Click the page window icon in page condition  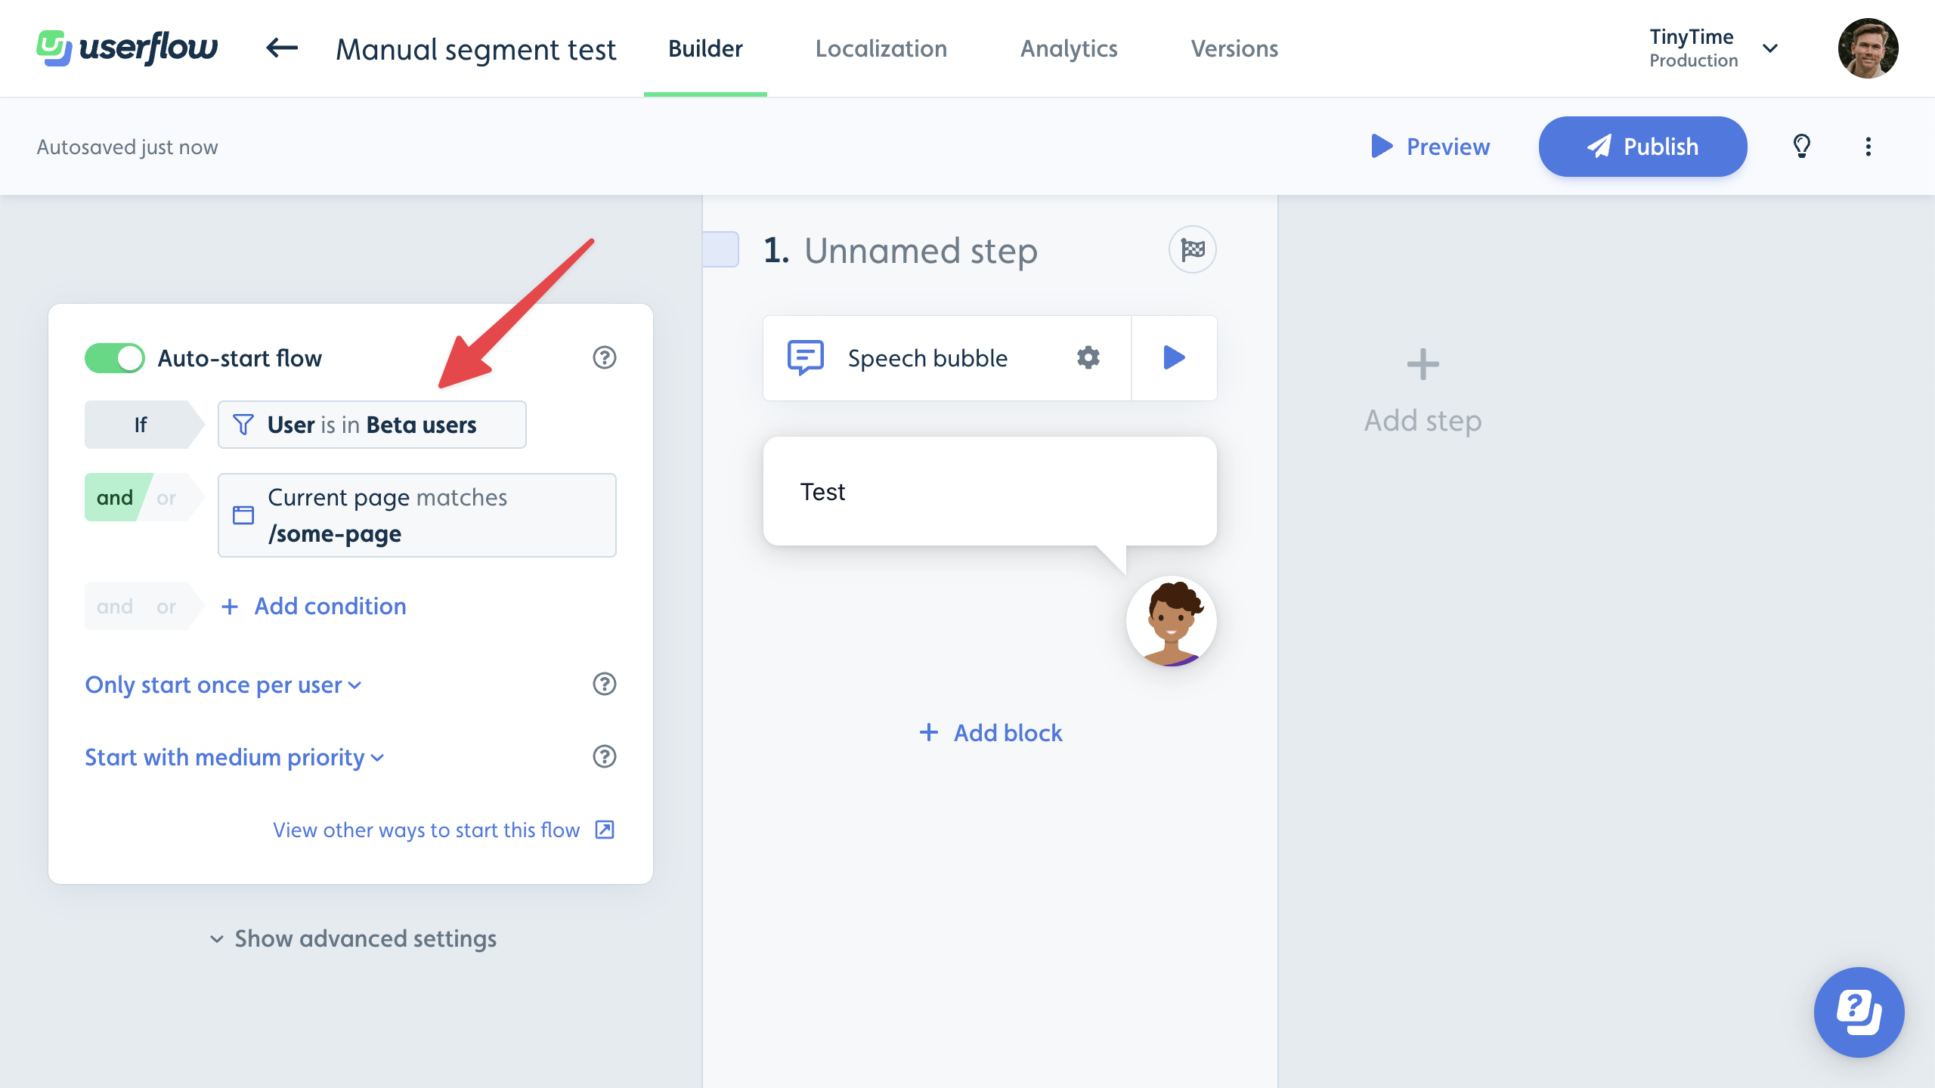[x=243, y=515]
